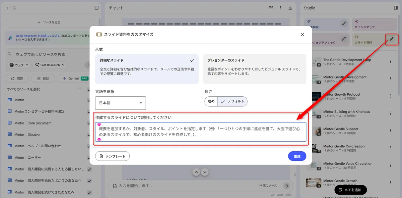The width and height of the screenshot is (402, 198).
Task: Open more options for Mintor Gentle Value Circulation
Action: point(391,165)
